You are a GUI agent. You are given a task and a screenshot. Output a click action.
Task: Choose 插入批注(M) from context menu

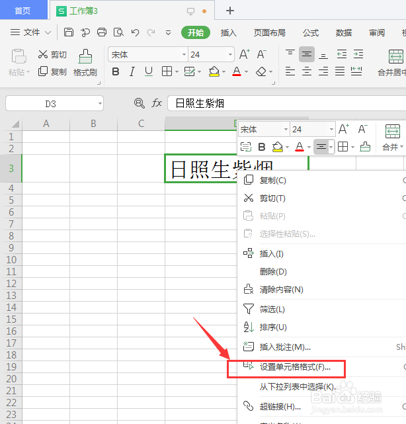(x=321, y=347)
